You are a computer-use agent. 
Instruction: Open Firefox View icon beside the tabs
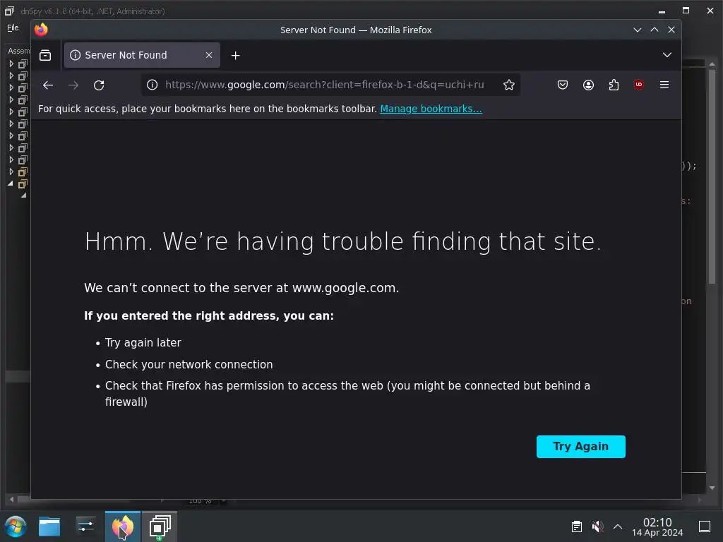pyautogui.click(x=45, y=55)
